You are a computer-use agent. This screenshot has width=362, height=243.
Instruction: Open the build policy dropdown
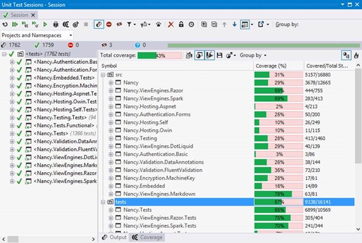(145, 24)
